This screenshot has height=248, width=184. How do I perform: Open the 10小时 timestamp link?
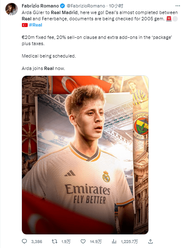(116, 6)
